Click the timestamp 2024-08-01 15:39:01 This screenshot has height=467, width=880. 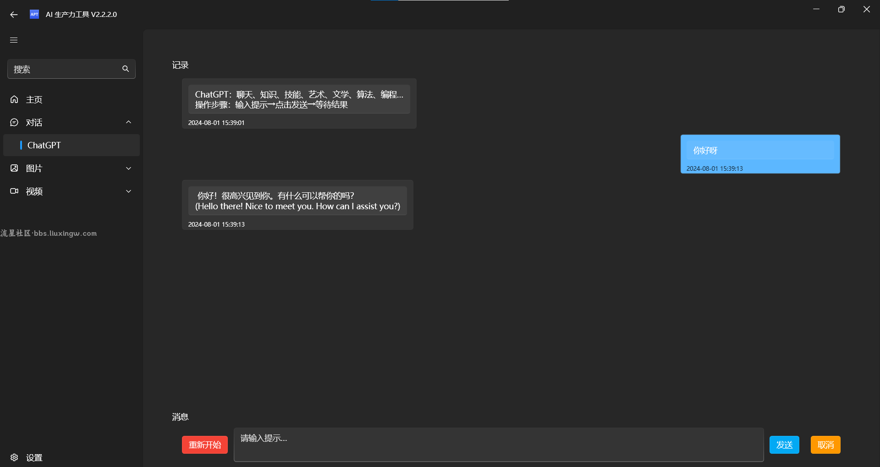(216, 123)
